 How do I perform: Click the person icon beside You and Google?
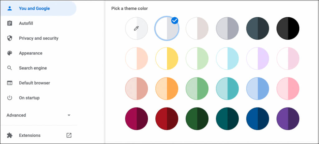point(10,8)
